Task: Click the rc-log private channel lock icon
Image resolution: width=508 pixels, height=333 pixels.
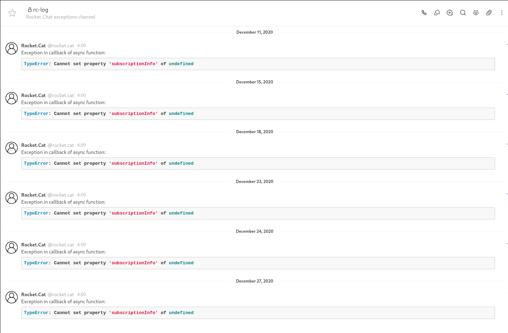Action: [29, 9]
